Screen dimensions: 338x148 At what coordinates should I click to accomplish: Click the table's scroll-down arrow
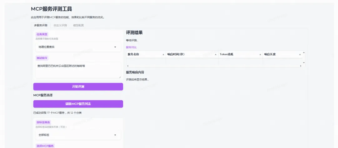pyautogui.click(x=304, y=62)
